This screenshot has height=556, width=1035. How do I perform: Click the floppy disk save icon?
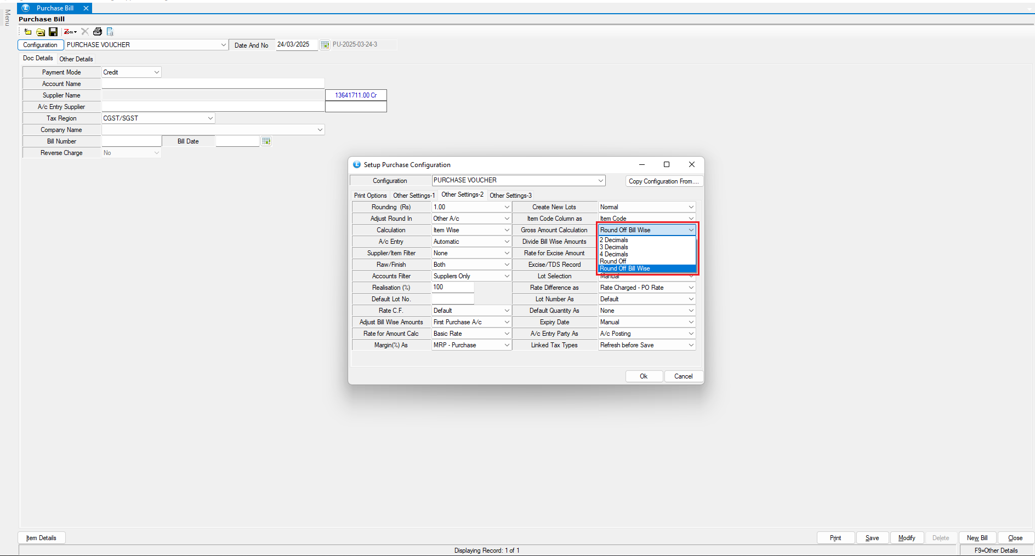pyautogui.click(x=53, y=32)
